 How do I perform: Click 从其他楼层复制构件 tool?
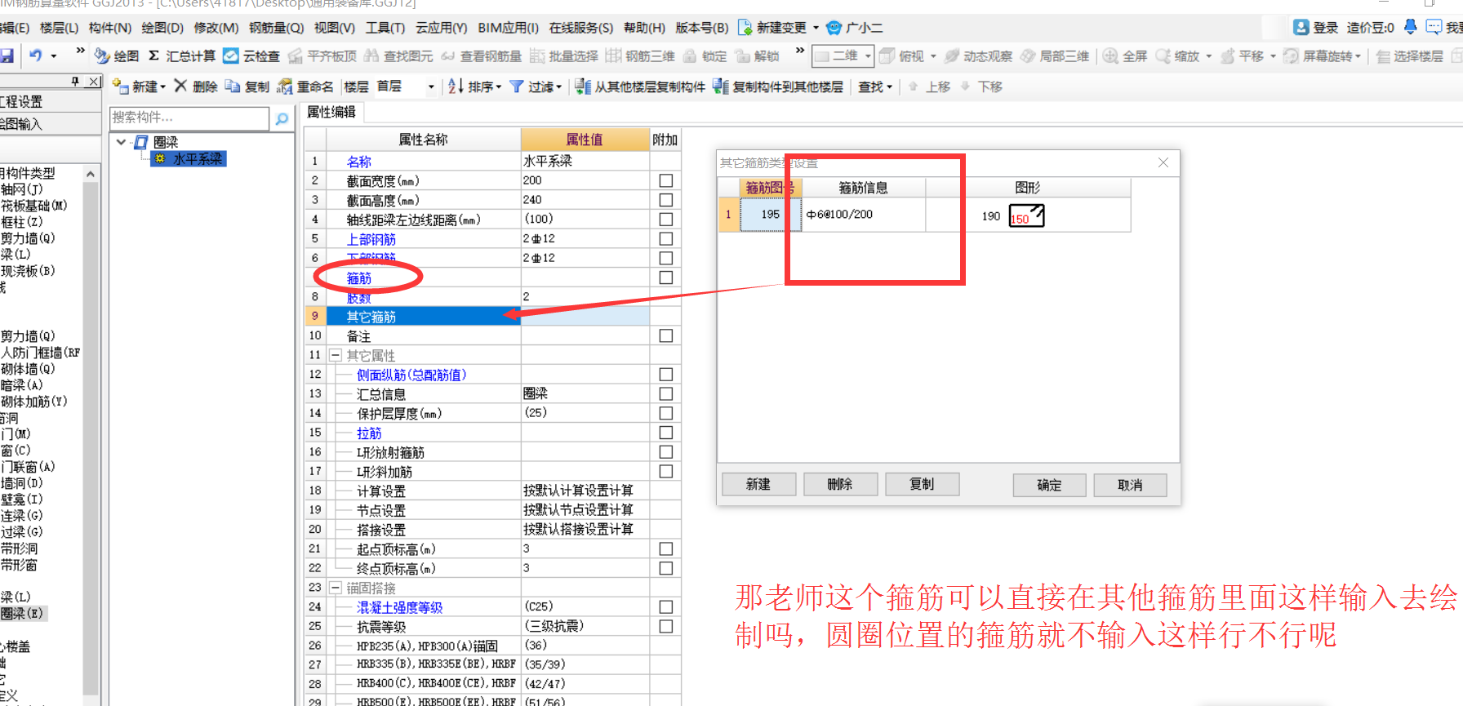[640, 86]
